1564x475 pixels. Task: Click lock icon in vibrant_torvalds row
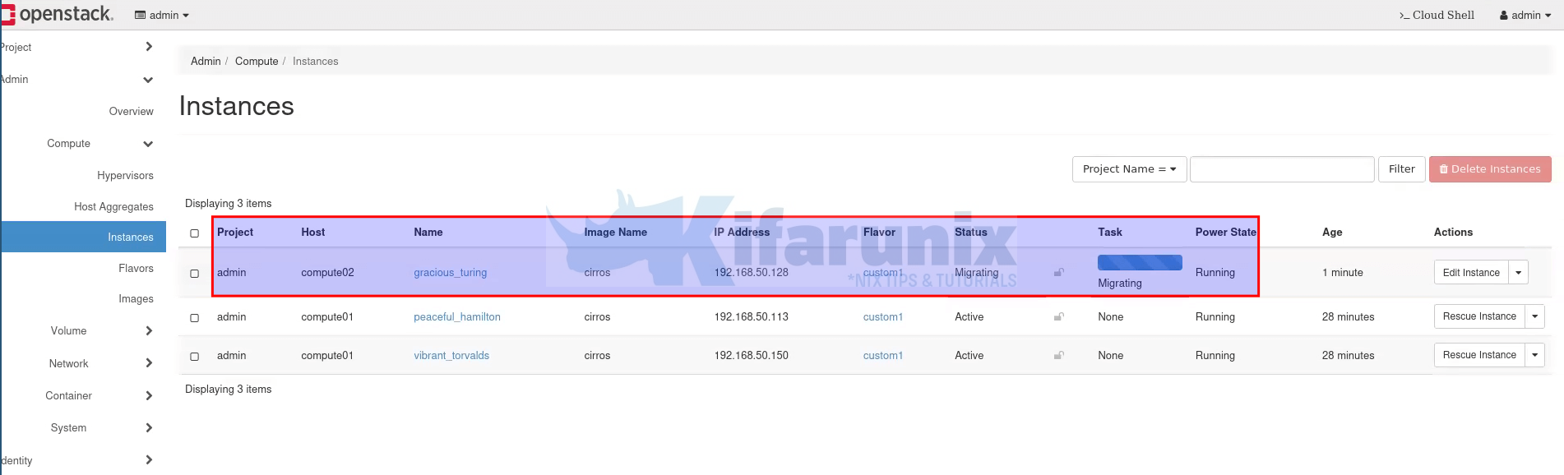click(1059, 355)
